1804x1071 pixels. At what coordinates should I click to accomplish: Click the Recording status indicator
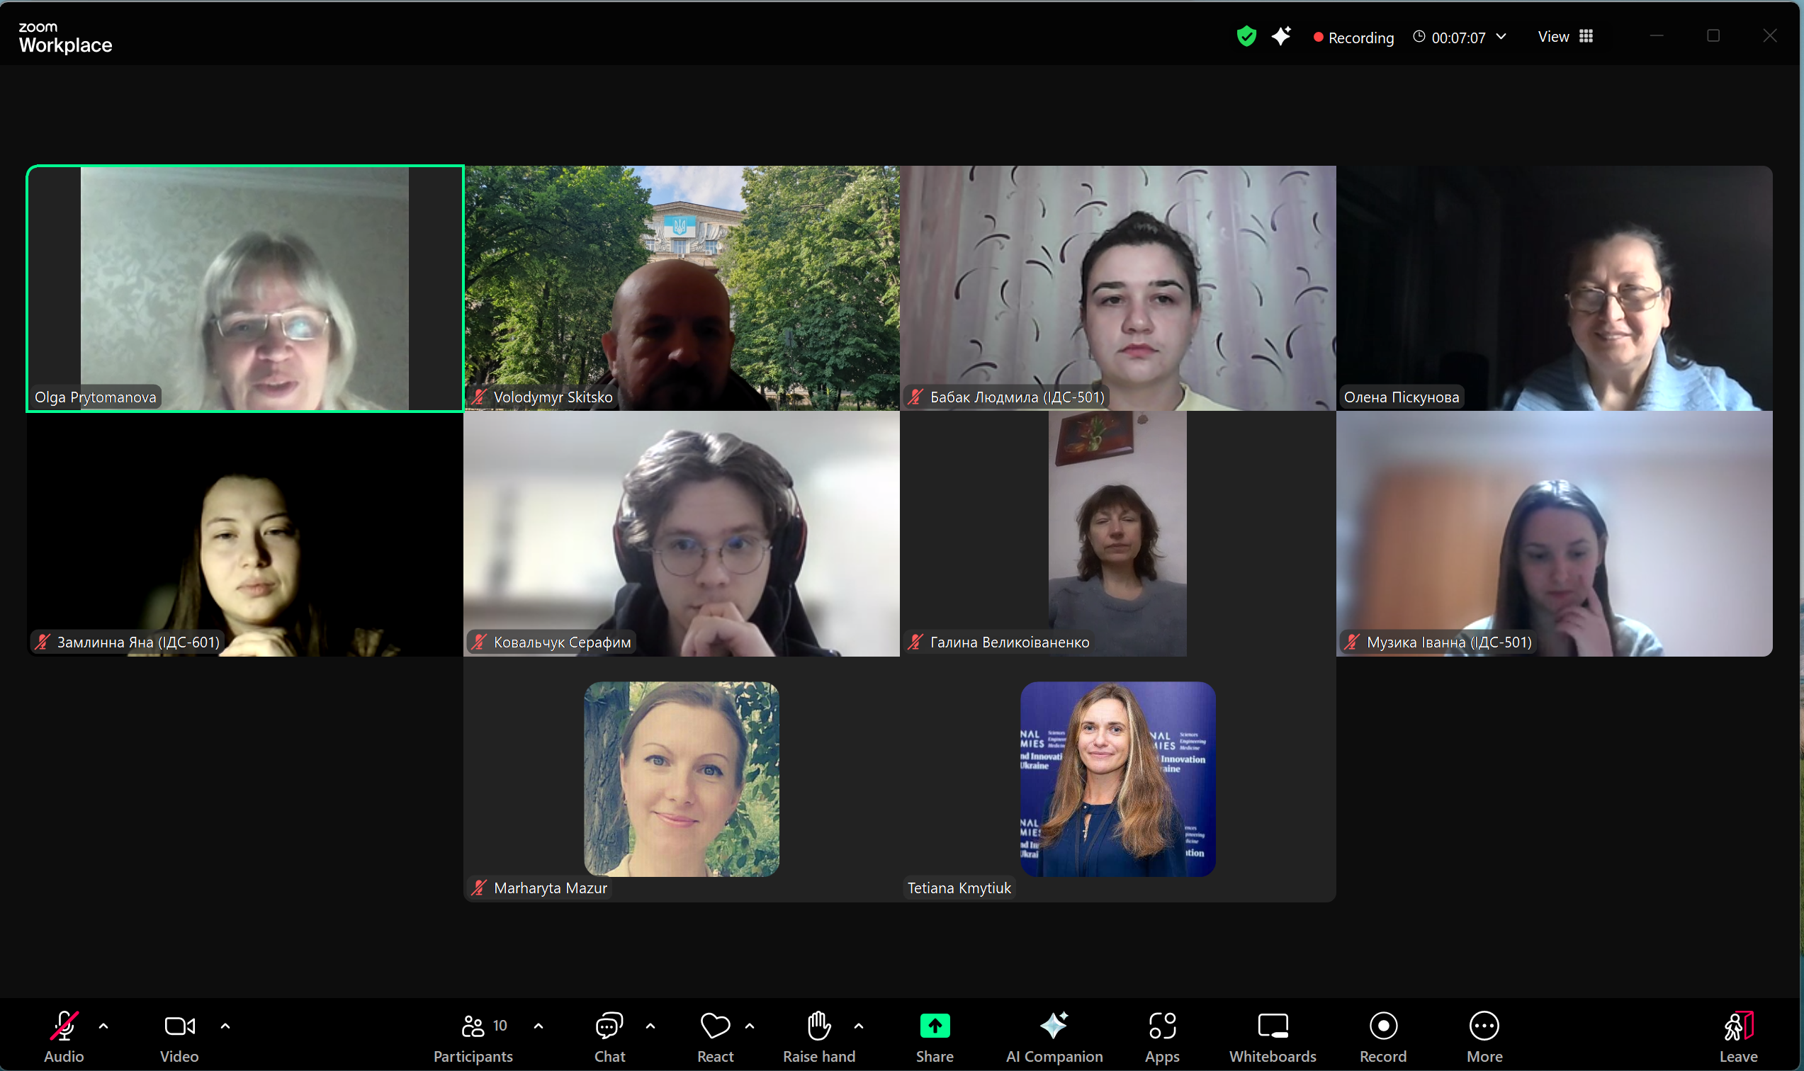pyautogui.click(x=1353, y=38)
